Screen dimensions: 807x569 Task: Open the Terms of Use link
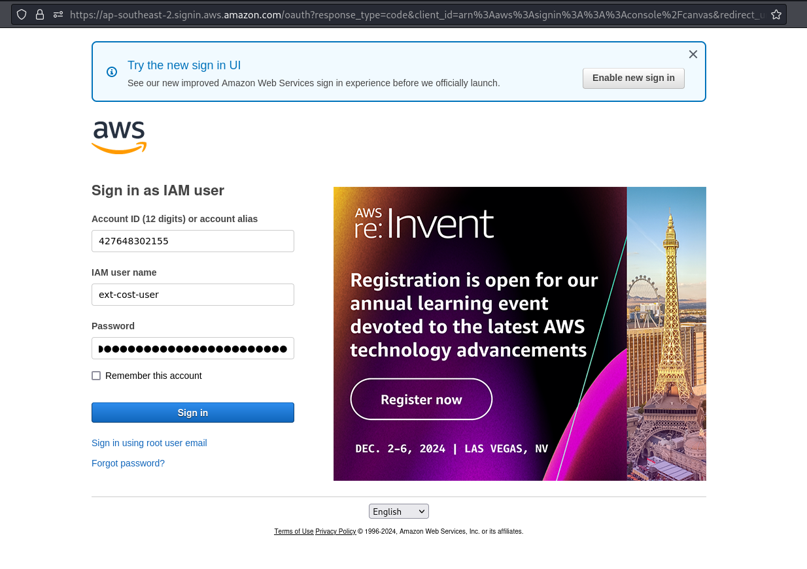click(294, 532)
